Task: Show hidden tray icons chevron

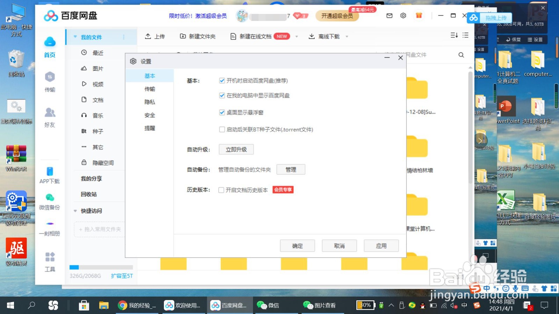Action: [x=391, y=305]
